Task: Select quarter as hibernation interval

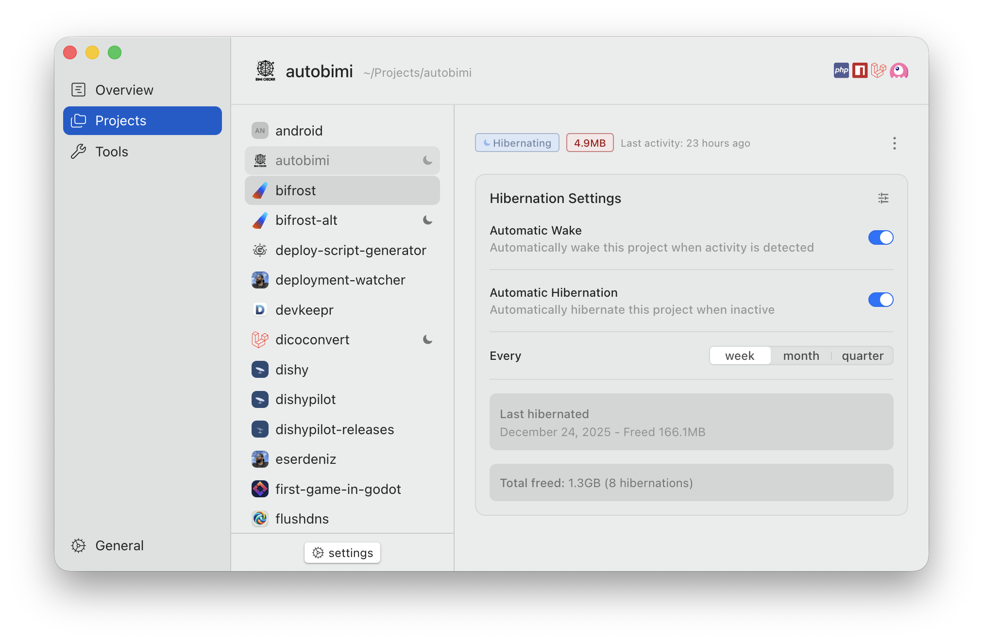Action: click(863, 355)
